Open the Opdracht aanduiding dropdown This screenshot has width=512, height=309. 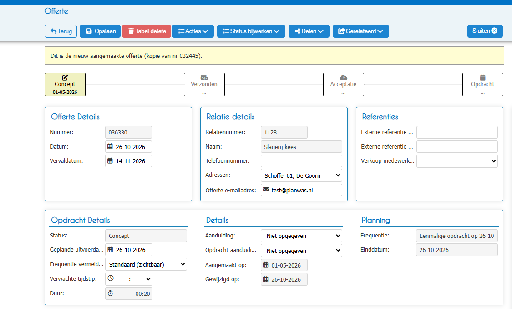(x=301, y=251)
